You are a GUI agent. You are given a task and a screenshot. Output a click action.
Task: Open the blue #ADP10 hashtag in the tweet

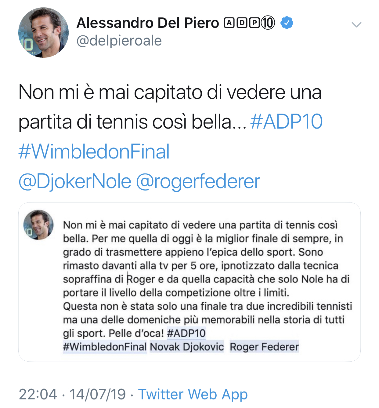pyautogui.click(x=286, y=122)
